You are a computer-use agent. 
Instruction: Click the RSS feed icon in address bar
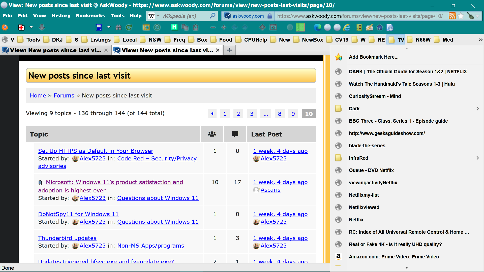point(452,16)
